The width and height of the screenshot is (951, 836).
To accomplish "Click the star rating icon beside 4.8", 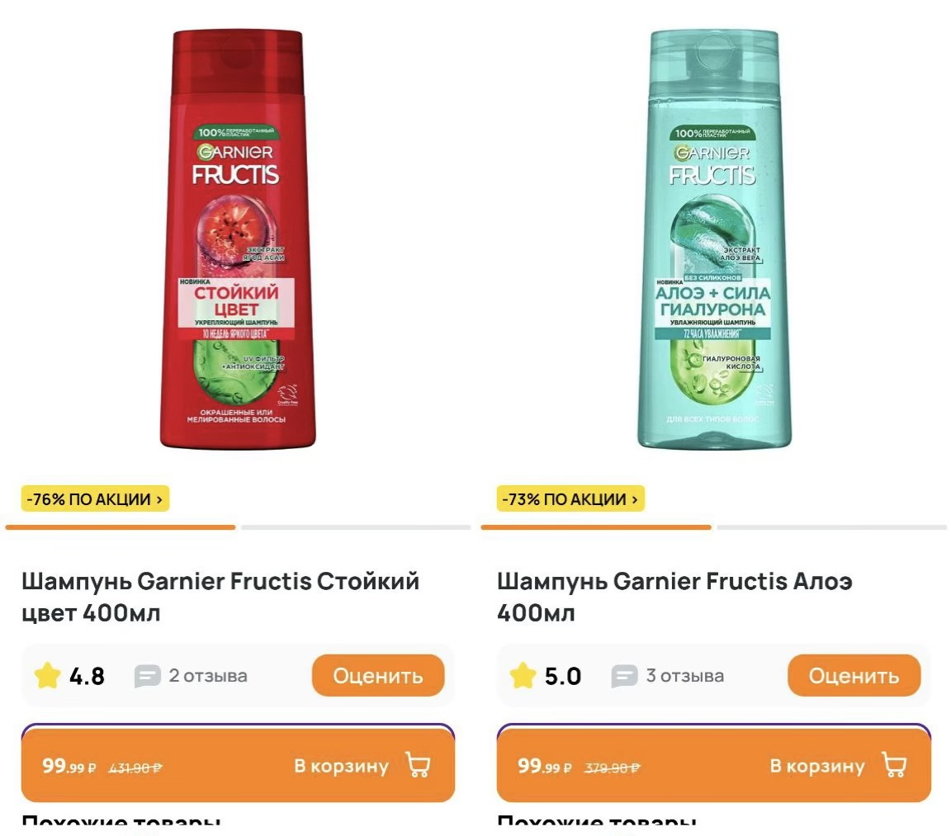I will 47,675.
